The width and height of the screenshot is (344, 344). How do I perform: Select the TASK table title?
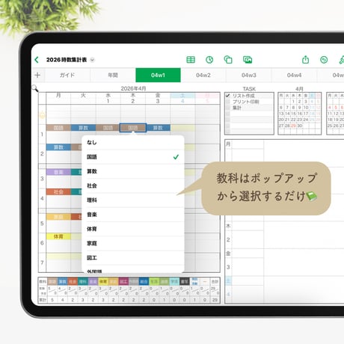(x=249, y=89)
